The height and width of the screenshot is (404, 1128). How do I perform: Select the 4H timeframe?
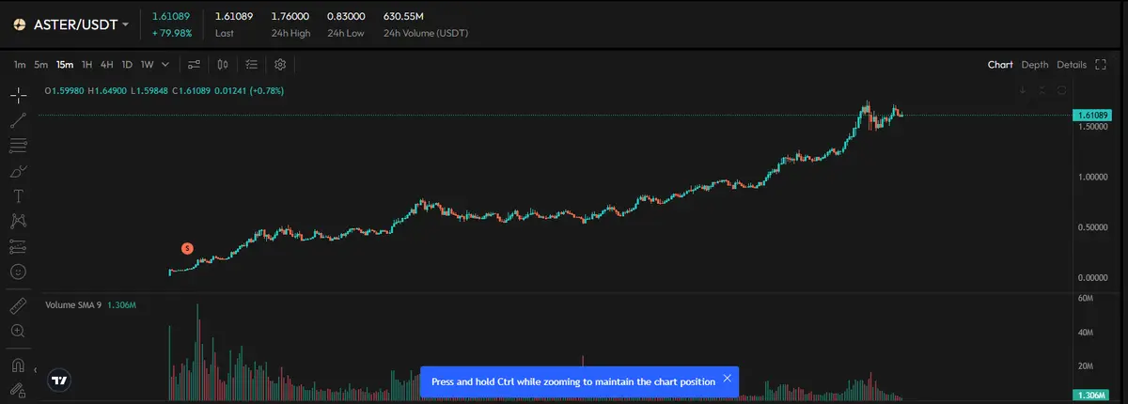(107, 65)
